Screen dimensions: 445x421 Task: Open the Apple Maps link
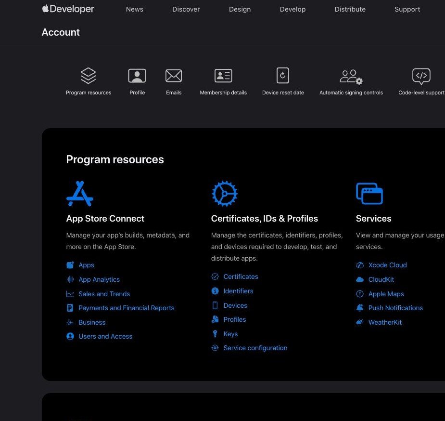pos(386,294)
